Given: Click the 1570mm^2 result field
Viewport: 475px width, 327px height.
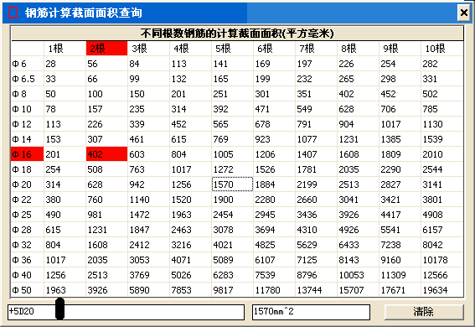Looking at the screenshot, I should coord(311,312).
